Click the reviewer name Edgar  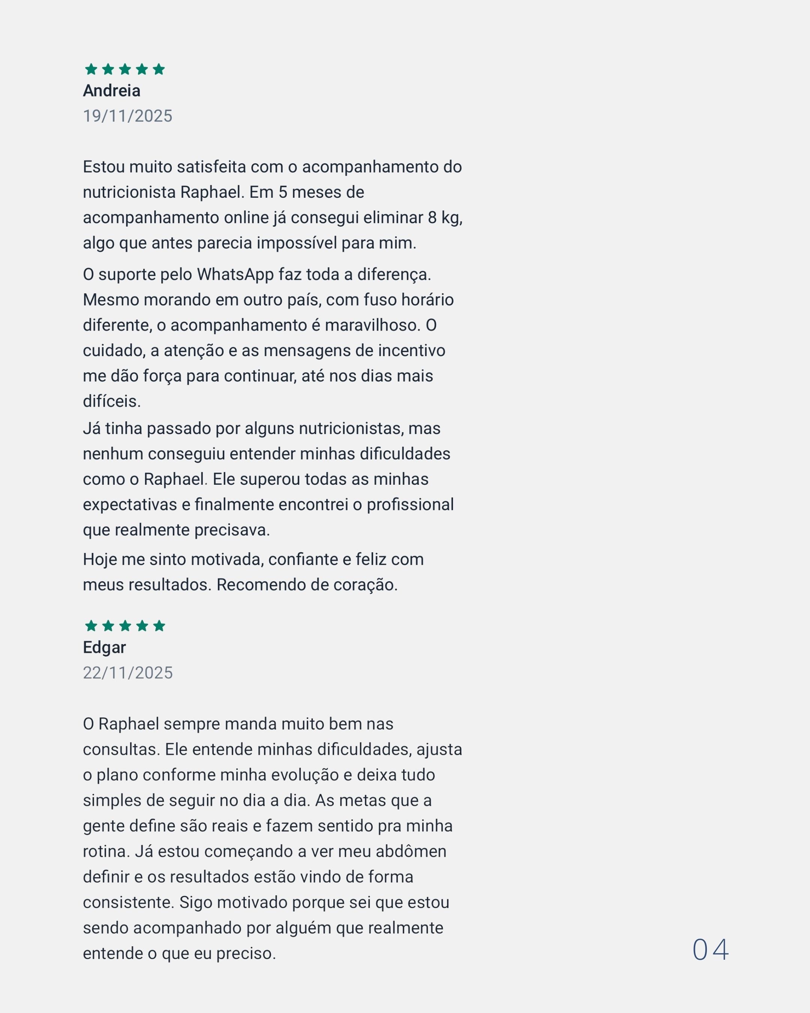point(104,648)
